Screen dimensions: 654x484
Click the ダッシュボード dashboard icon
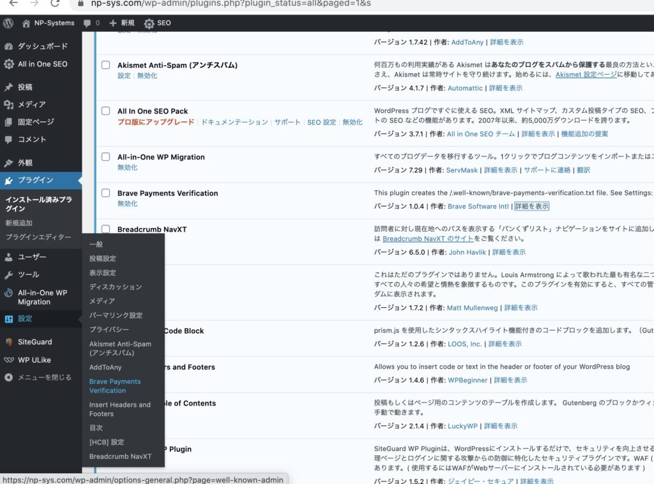[8, 46]
